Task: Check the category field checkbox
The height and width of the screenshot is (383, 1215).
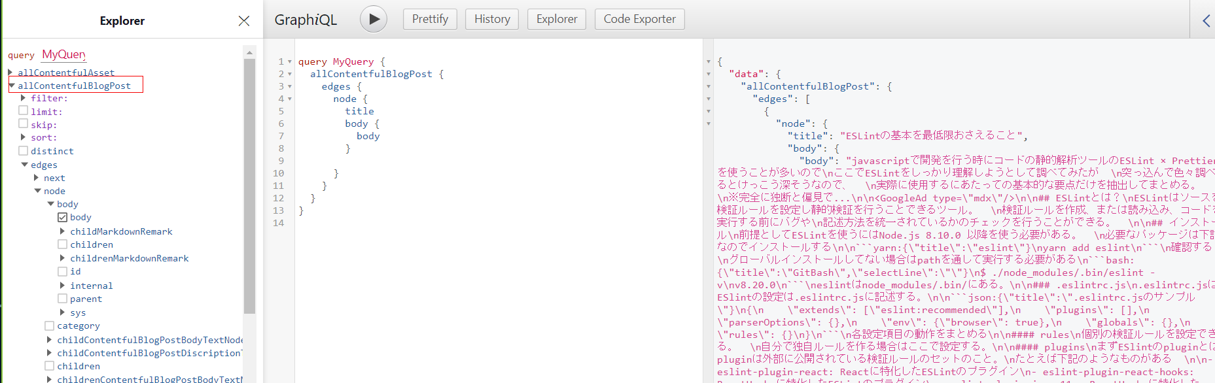Action: pyautogui.click(x=50, y=325)
